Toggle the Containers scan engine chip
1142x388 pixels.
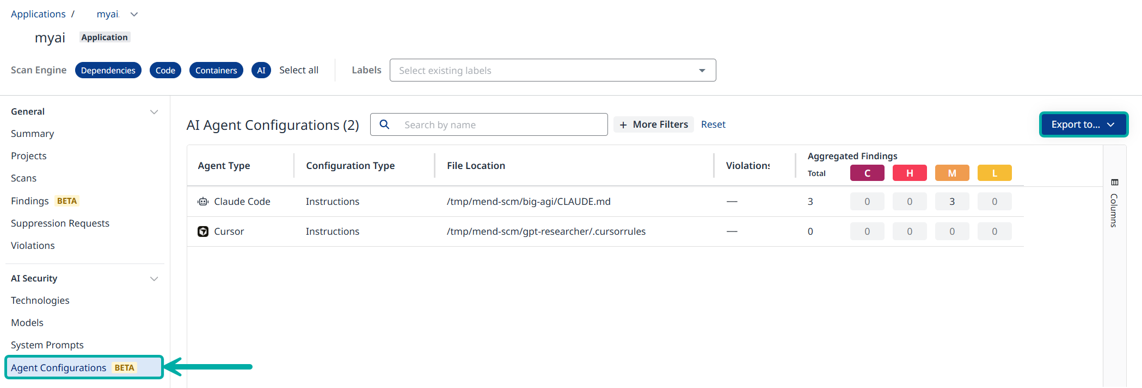[216, 71]
